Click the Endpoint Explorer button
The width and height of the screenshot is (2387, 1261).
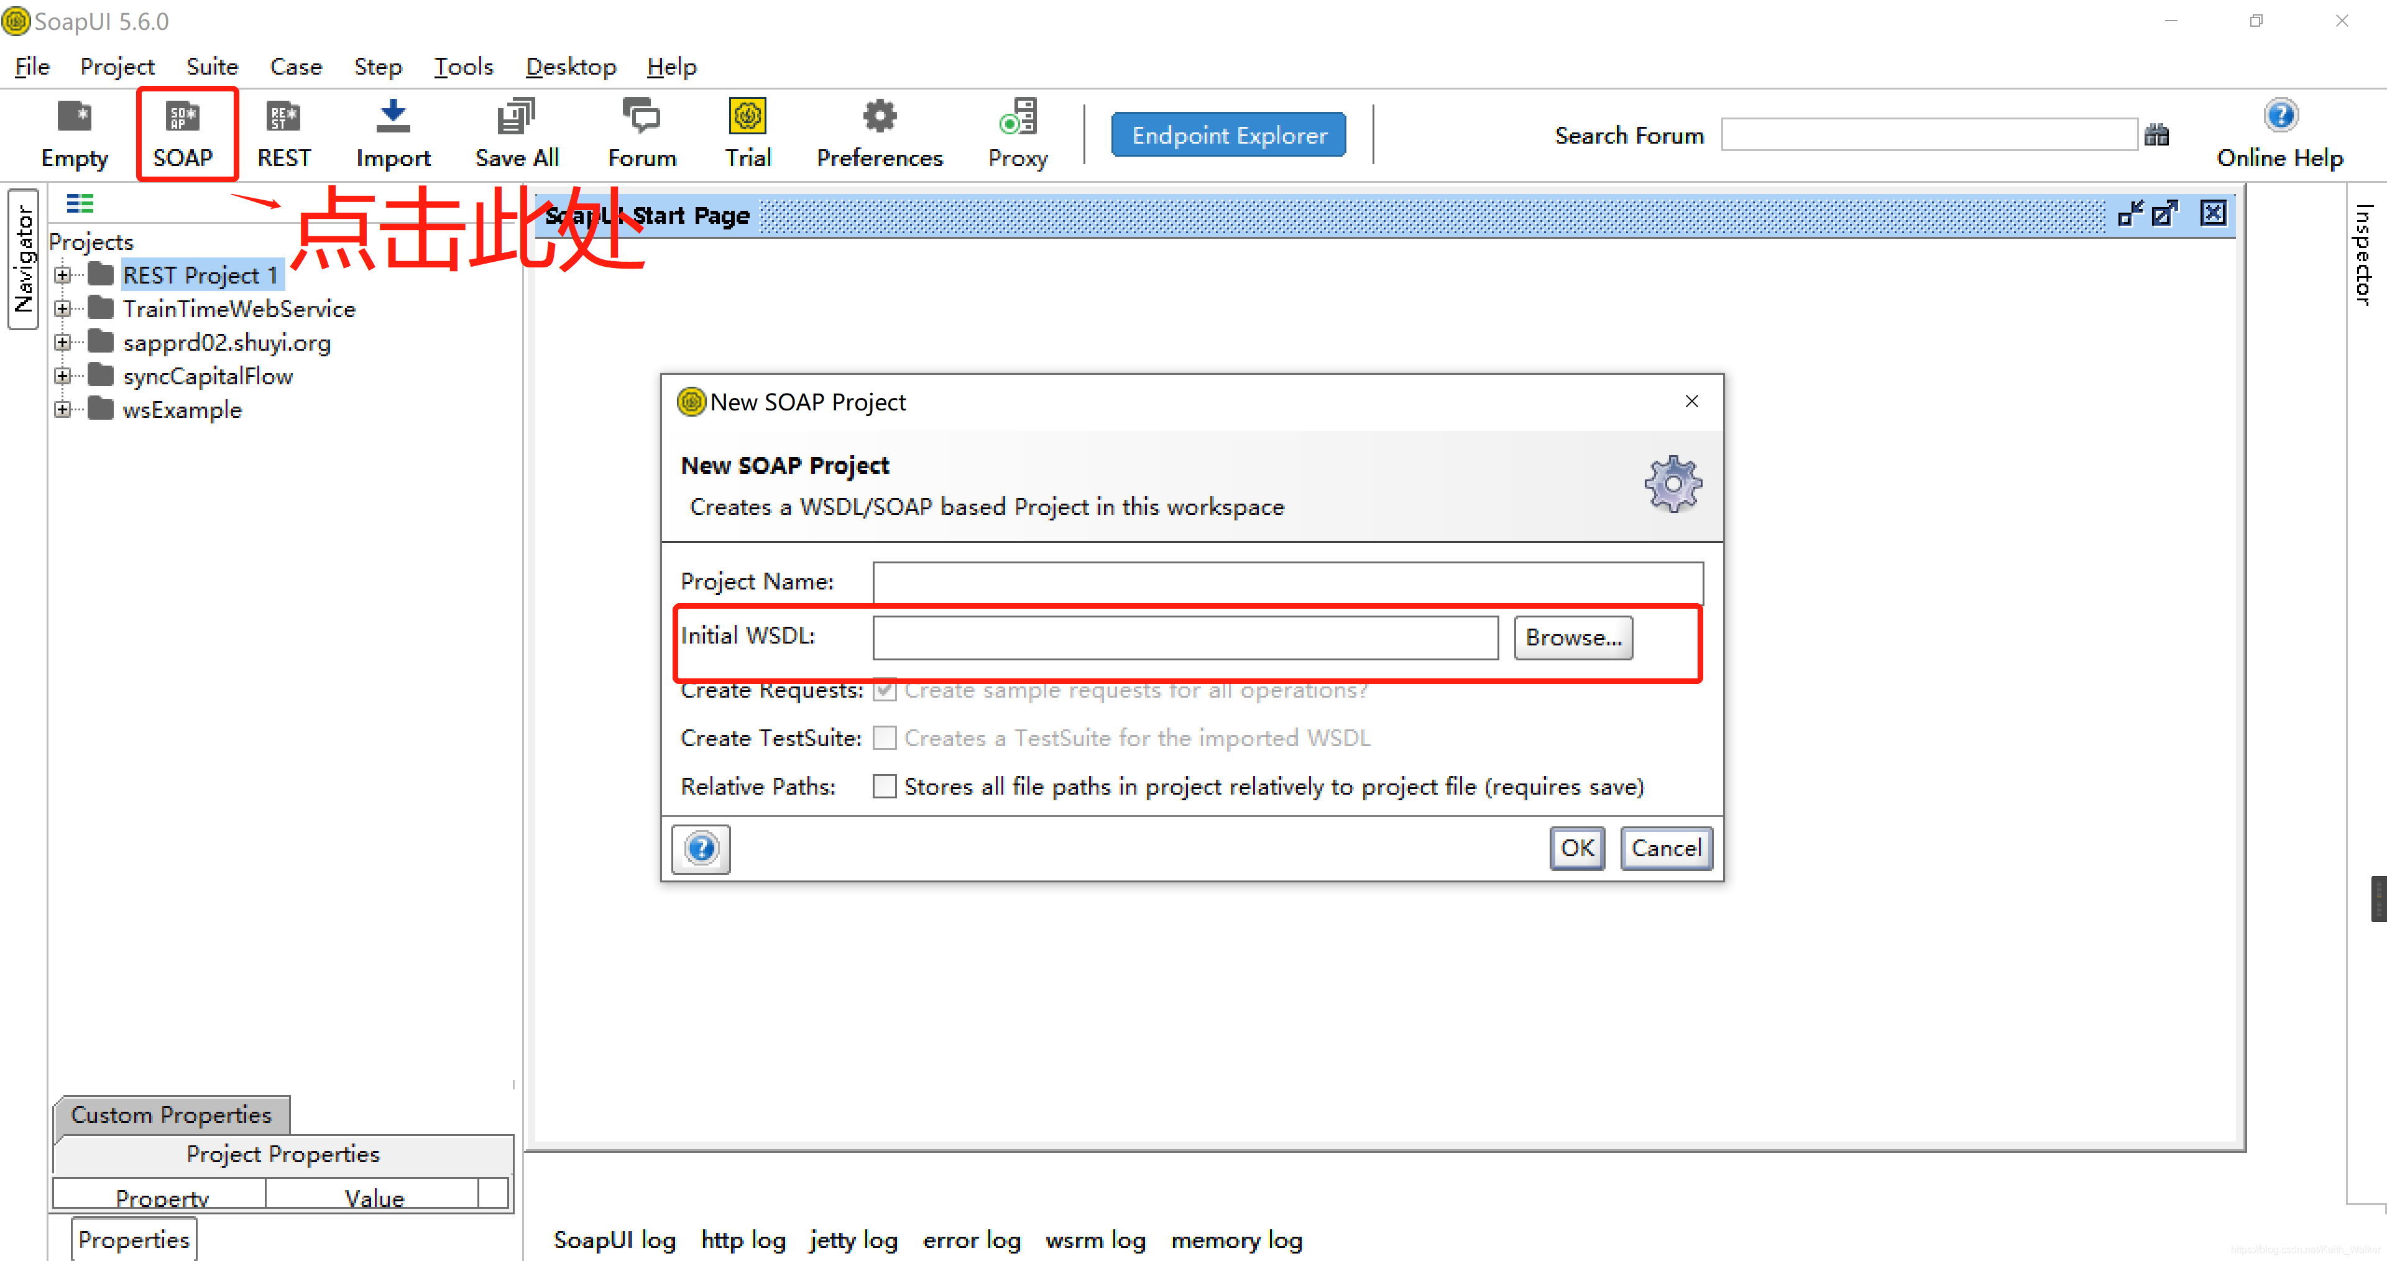click(x=1229, y=136)
